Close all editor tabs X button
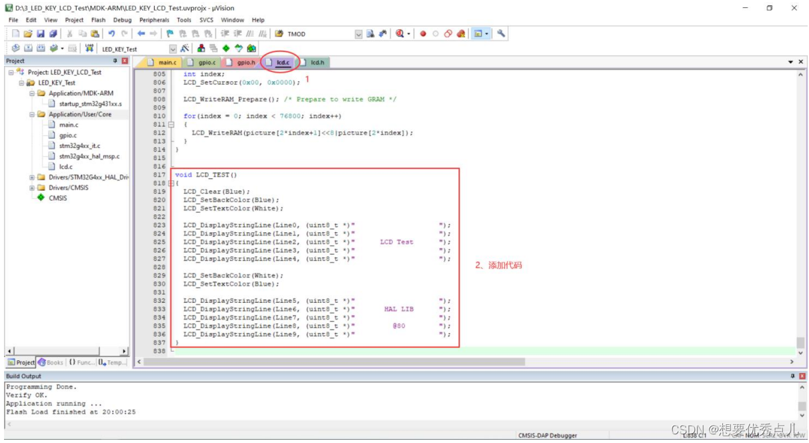 (x=801, y=62)
